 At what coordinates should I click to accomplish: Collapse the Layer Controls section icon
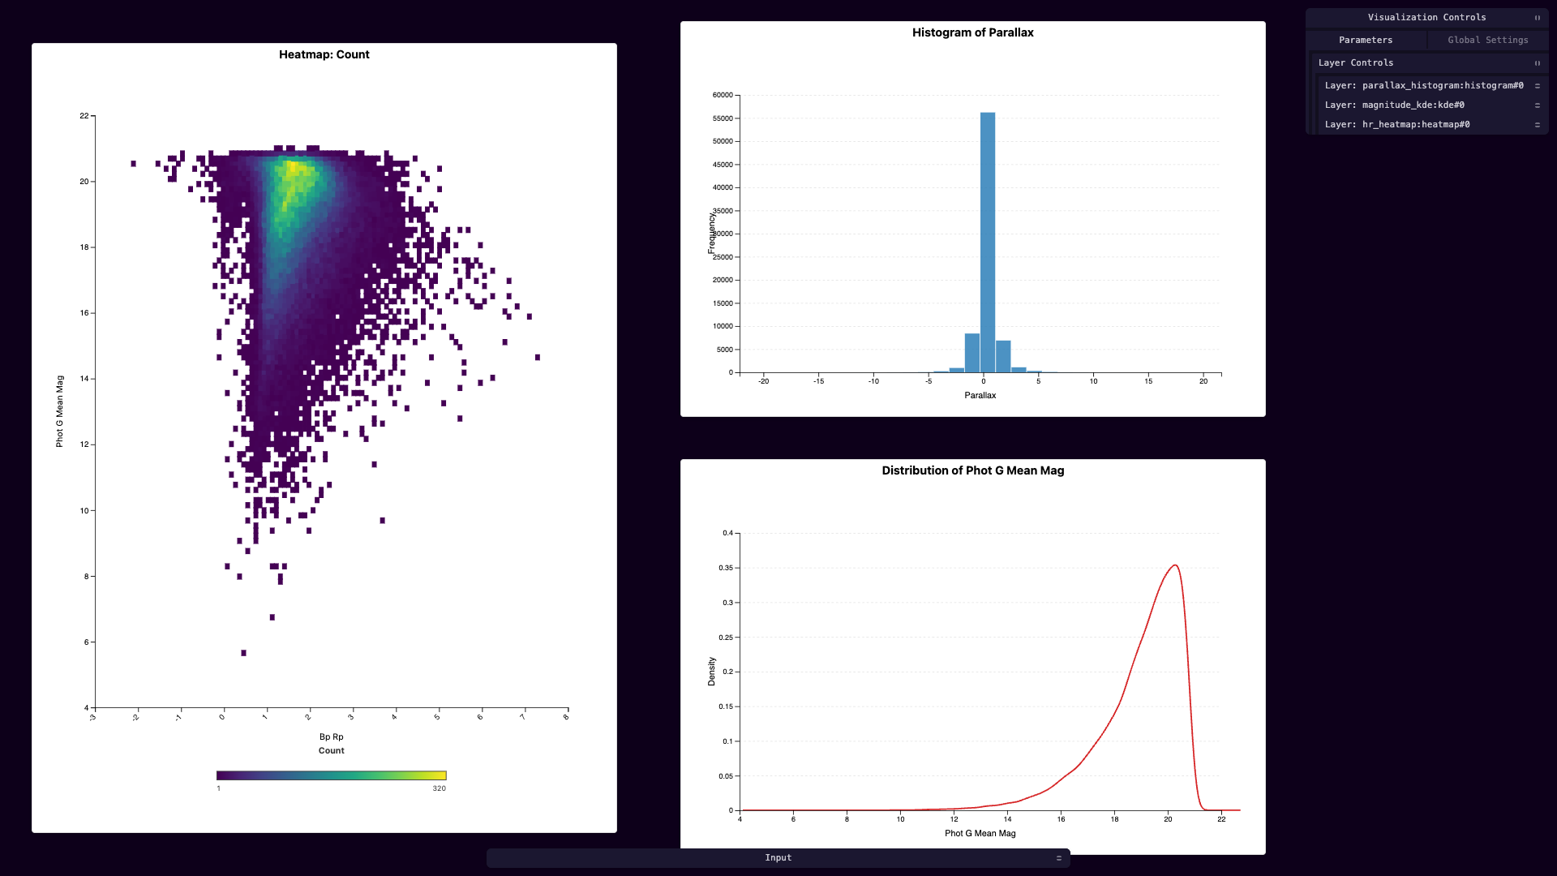[1537, 63]
